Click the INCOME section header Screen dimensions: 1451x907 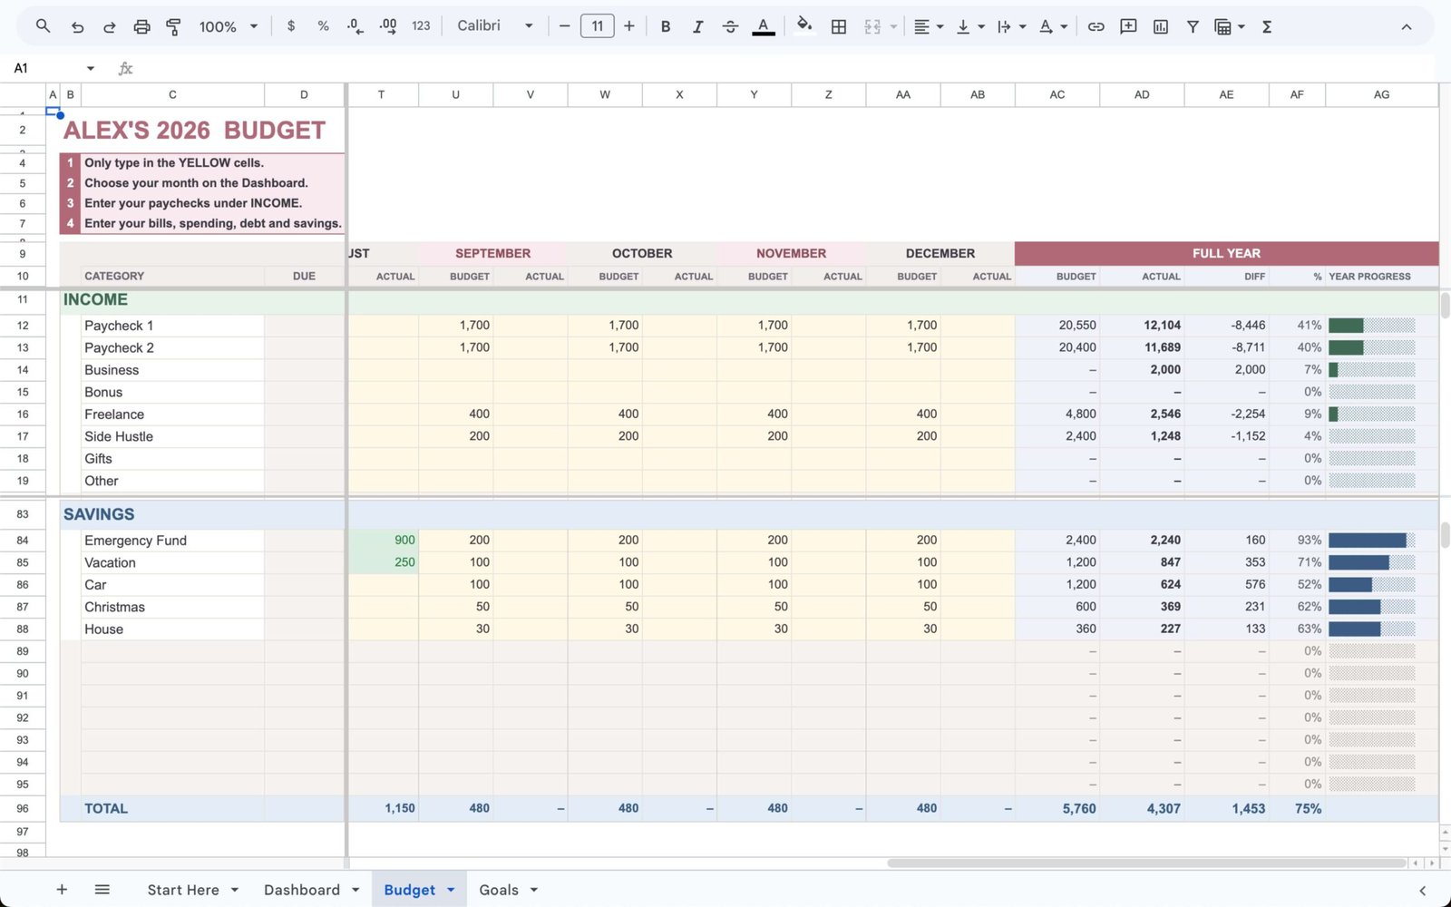(x=95, y=299)
